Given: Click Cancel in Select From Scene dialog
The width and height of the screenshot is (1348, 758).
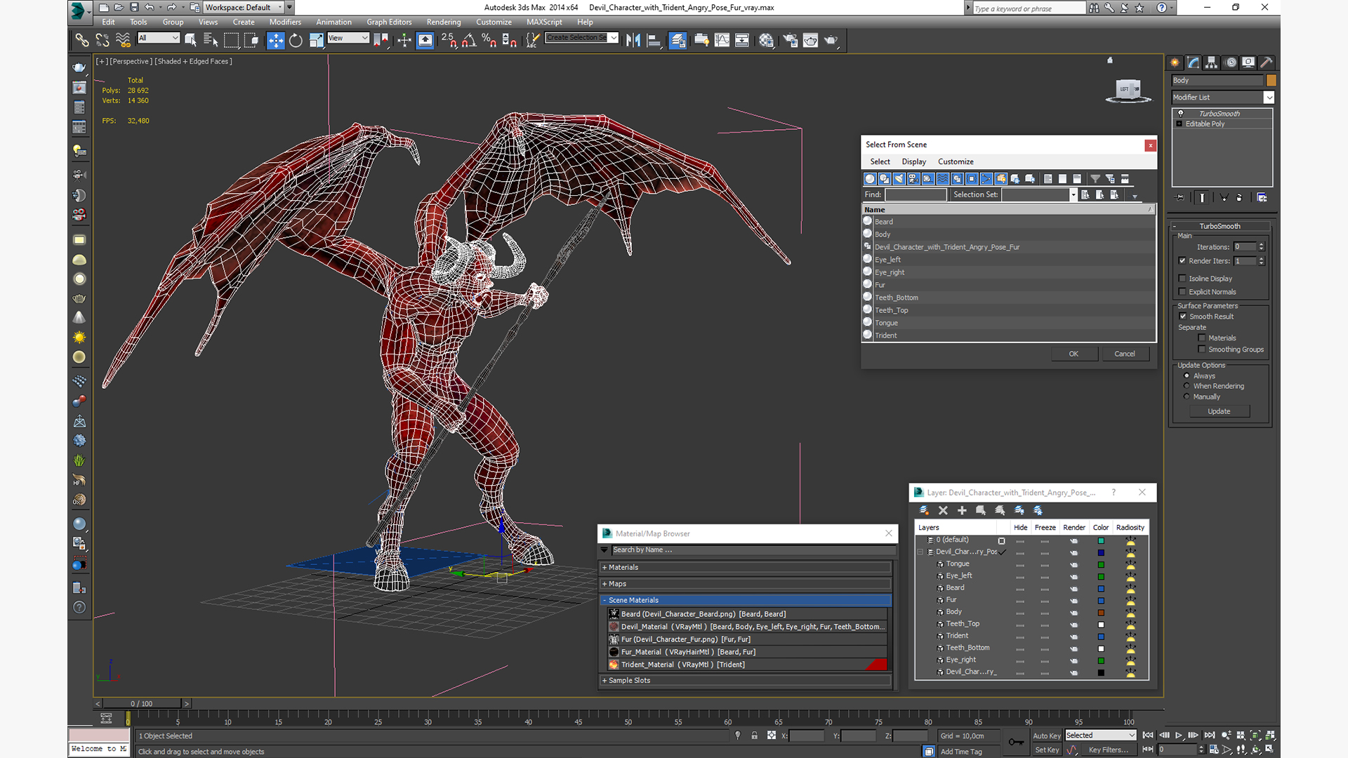Looking at the screenshot, I should [1125, 354].
